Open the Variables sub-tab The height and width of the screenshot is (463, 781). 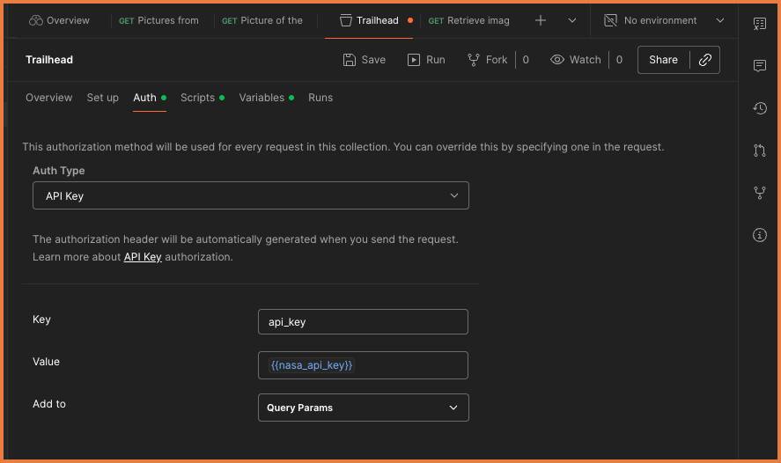click(x=267, y=98)
